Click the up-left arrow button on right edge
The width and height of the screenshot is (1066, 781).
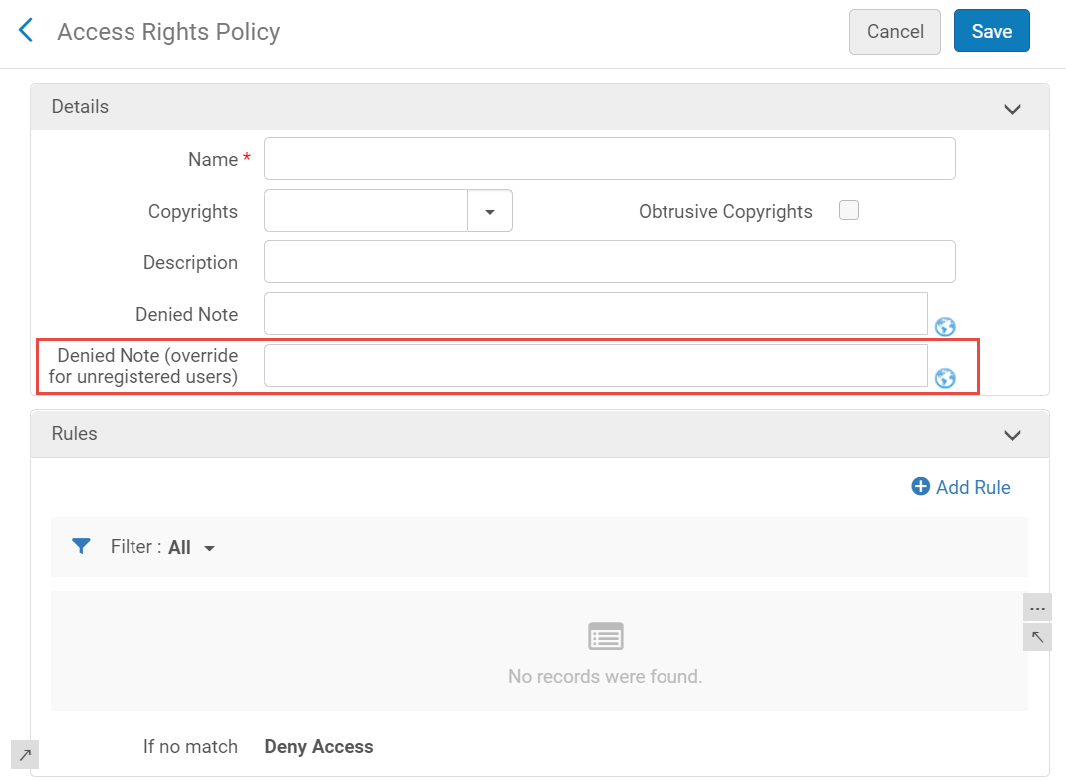pos(1037,637)
